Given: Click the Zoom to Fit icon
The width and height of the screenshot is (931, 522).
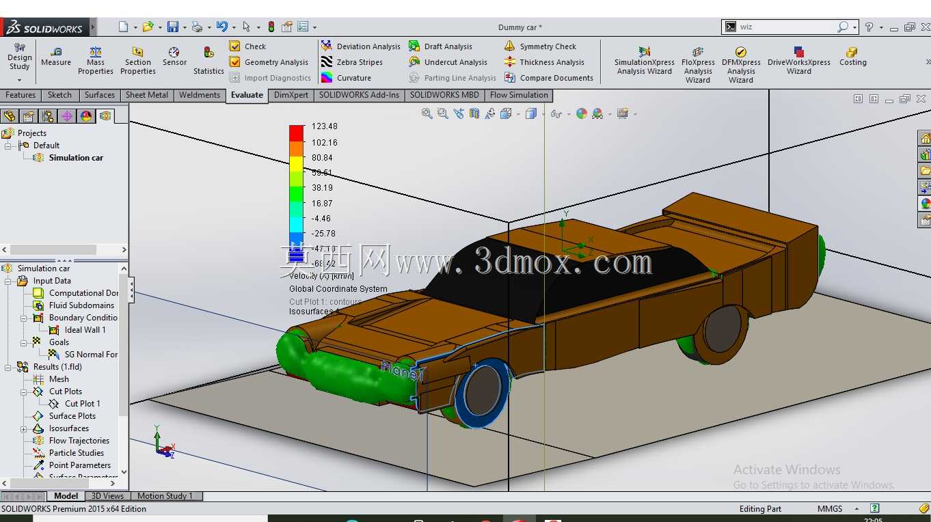Looking at the screenshot, I should 427,113.
